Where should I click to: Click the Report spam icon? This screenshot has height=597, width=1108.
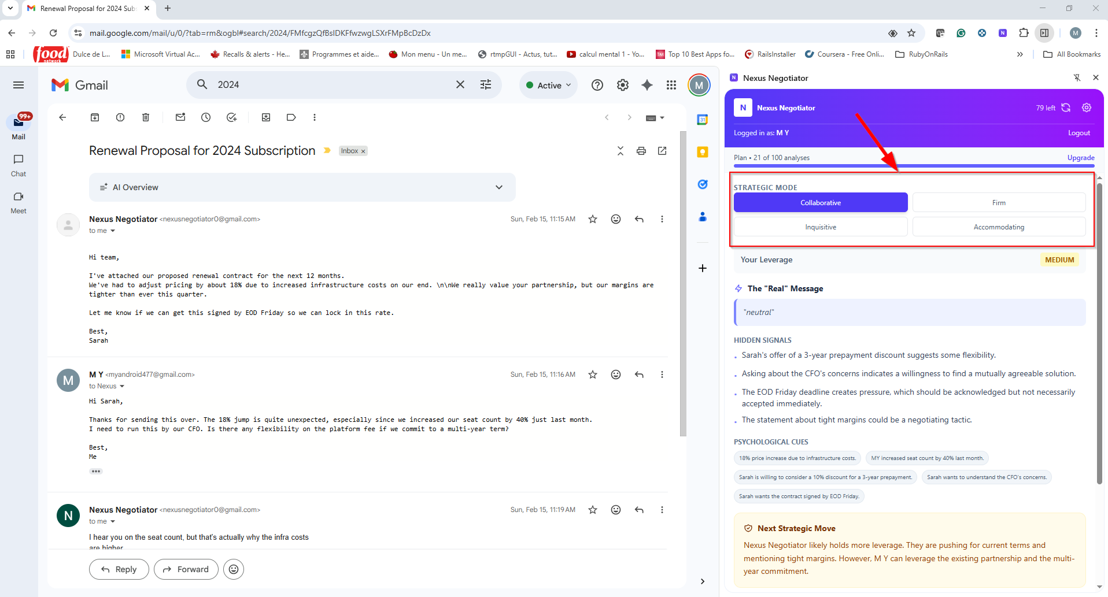120,117
